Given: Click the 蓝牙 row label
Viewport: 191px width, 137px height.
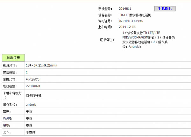Looking at the screenshot, I should (x=7, y=112).
